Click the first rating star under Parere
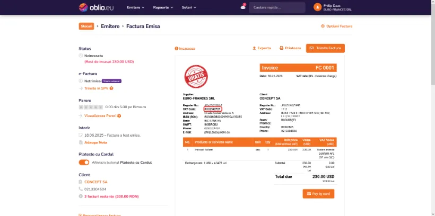 [x=81, y=107]
